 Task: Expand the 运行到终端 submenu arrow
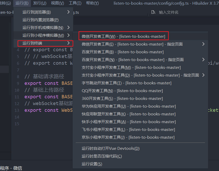69,43
